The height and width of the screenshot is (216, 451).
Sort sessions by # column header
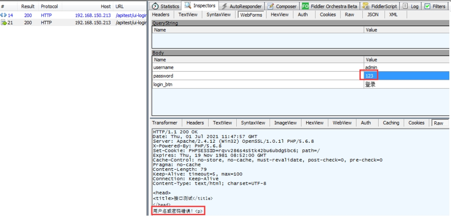tap(9, 6)
